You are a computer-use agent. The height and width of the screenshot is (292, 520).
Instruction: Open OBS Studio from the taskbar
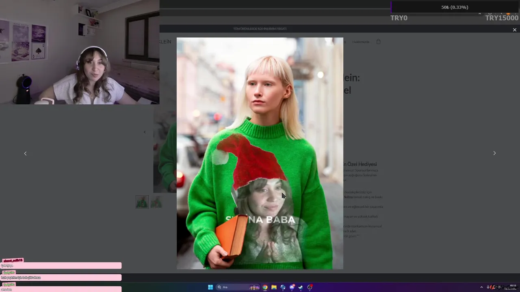point(310,287)
